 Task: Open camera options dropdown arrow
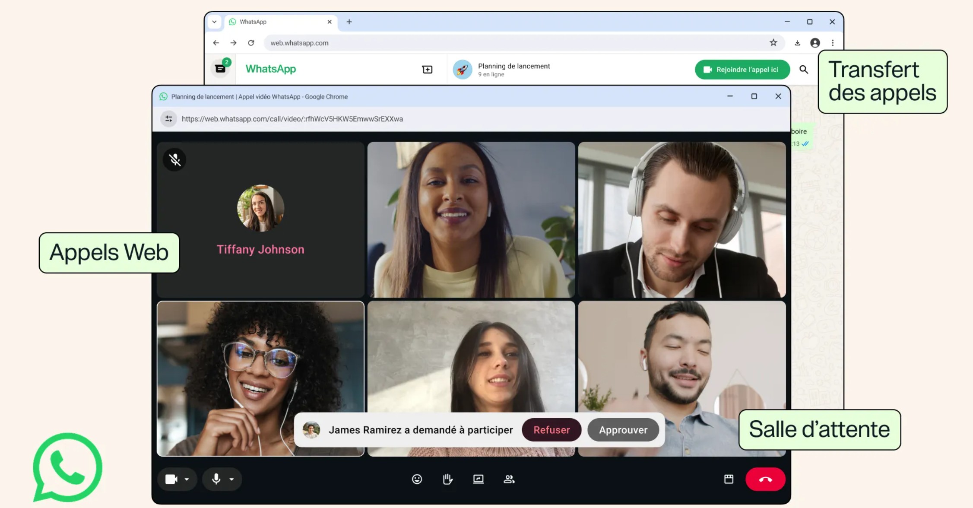187,479
